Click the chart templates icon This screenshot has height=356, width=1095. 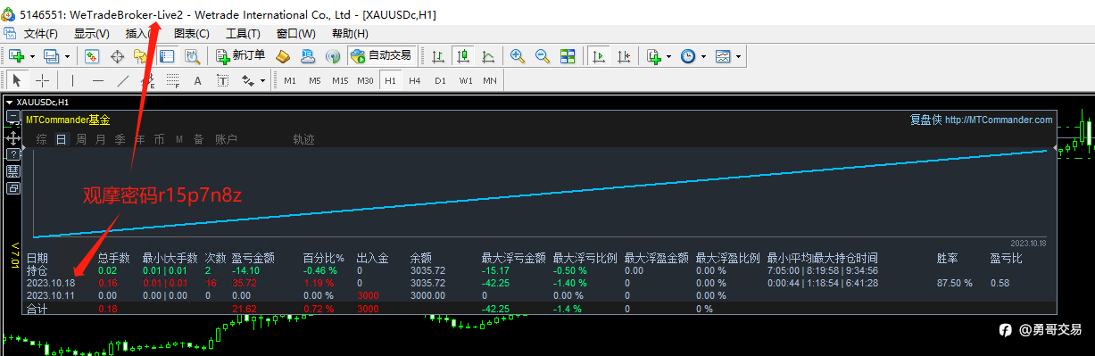click(723, 55)
